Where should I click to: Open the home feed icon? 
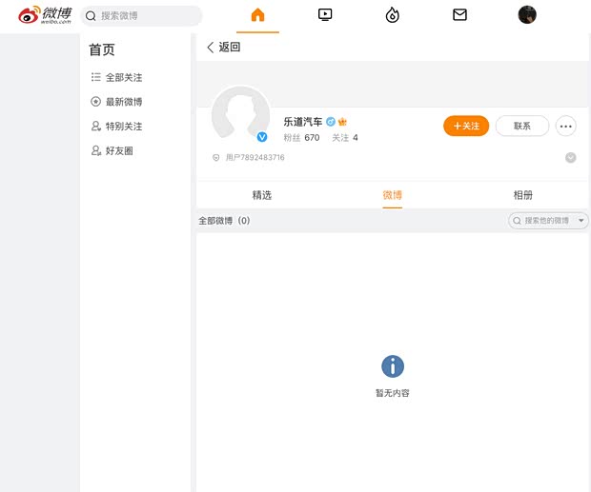pyautogui.click(x=257, y=15)
